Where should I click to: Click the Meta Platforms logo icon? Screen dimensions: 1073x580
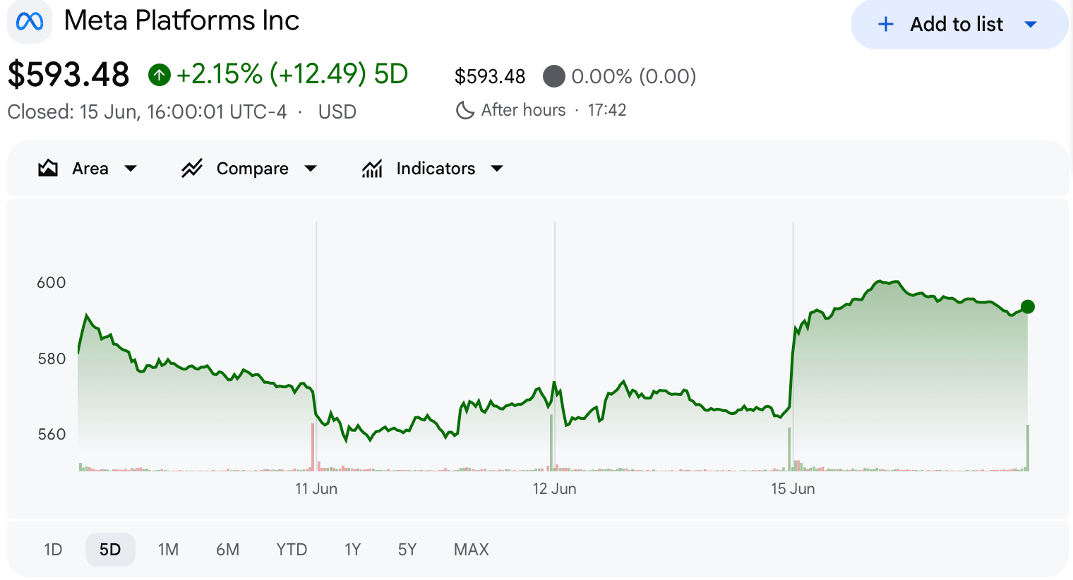30,21
